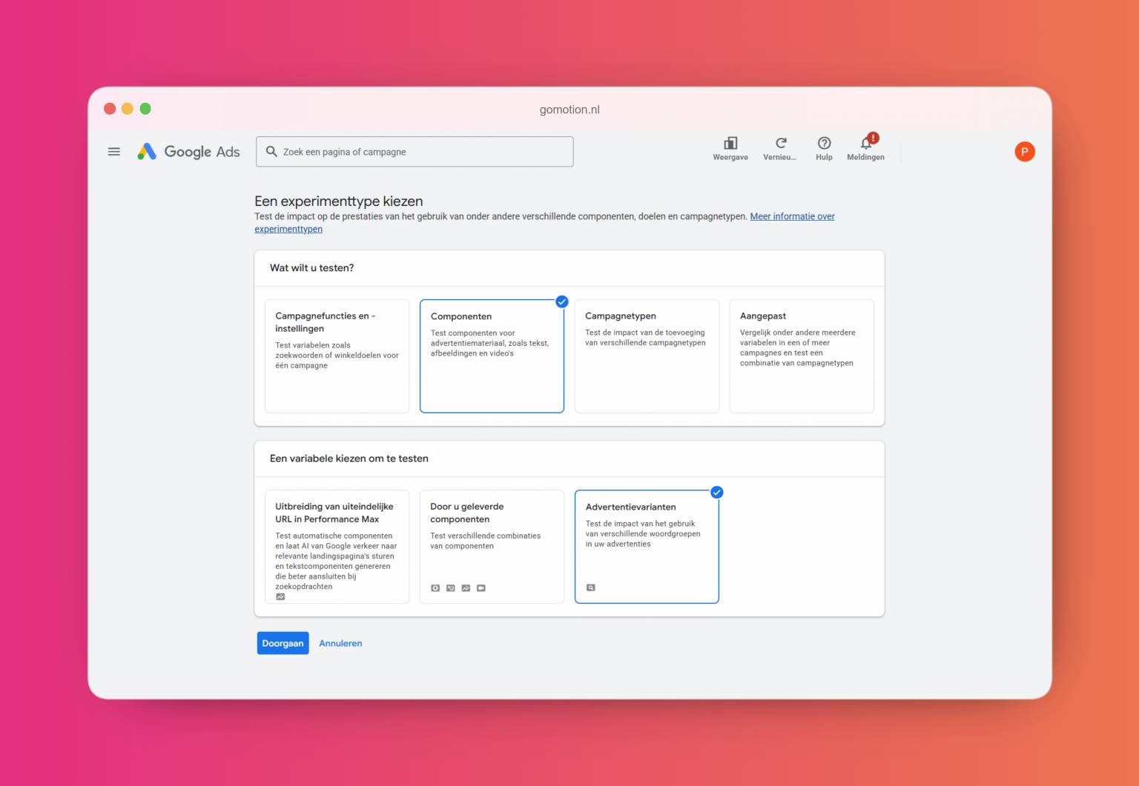Click the Annuleren link
Image resolution: width=1139 pixels, height=786 pixels.
[x=340, y=643]
